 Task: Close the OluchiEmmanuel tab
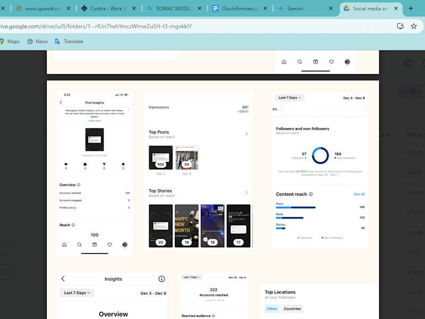(x=265, y=9)
